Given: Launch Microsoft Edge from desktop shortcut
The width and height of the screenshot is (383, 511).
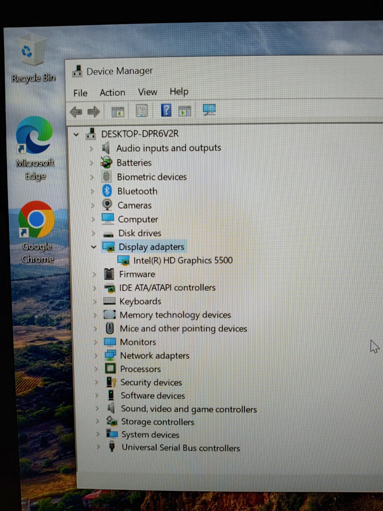Looking at the screenshot, I should [x=34, y=149].
